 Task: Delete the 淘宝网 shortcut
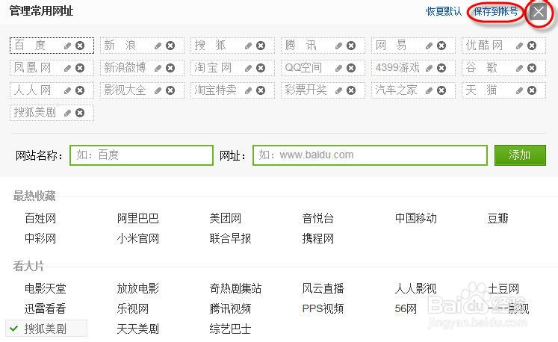point(261,68)
